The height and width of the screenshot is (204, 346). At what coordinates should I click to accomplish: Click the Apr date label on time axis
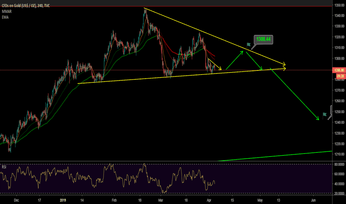point(209,200)
